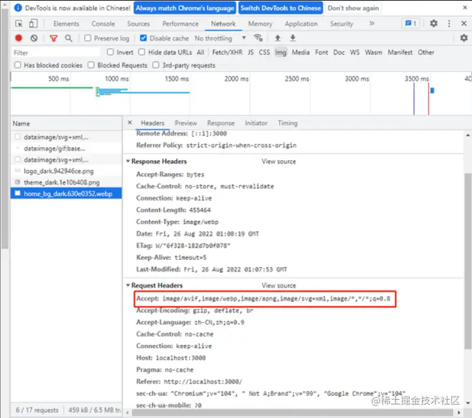The width and height of the screenshot is (472, 418).
Task: Export HAR file with download arrow
Action: (293, 38)
